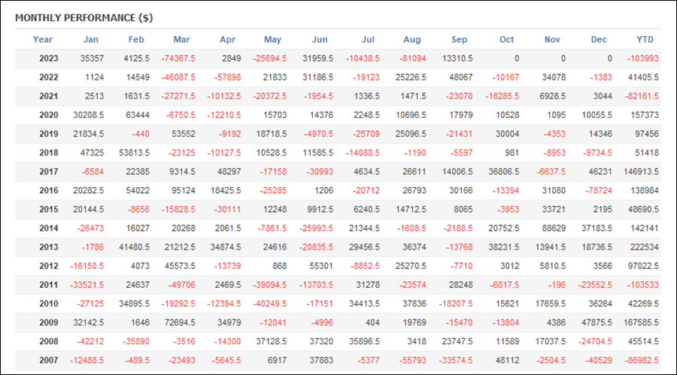Image resolution: width=677 pixels, height=375 pixels.
Task: Select the February 2020 value 63444
Action: point(138,115)
